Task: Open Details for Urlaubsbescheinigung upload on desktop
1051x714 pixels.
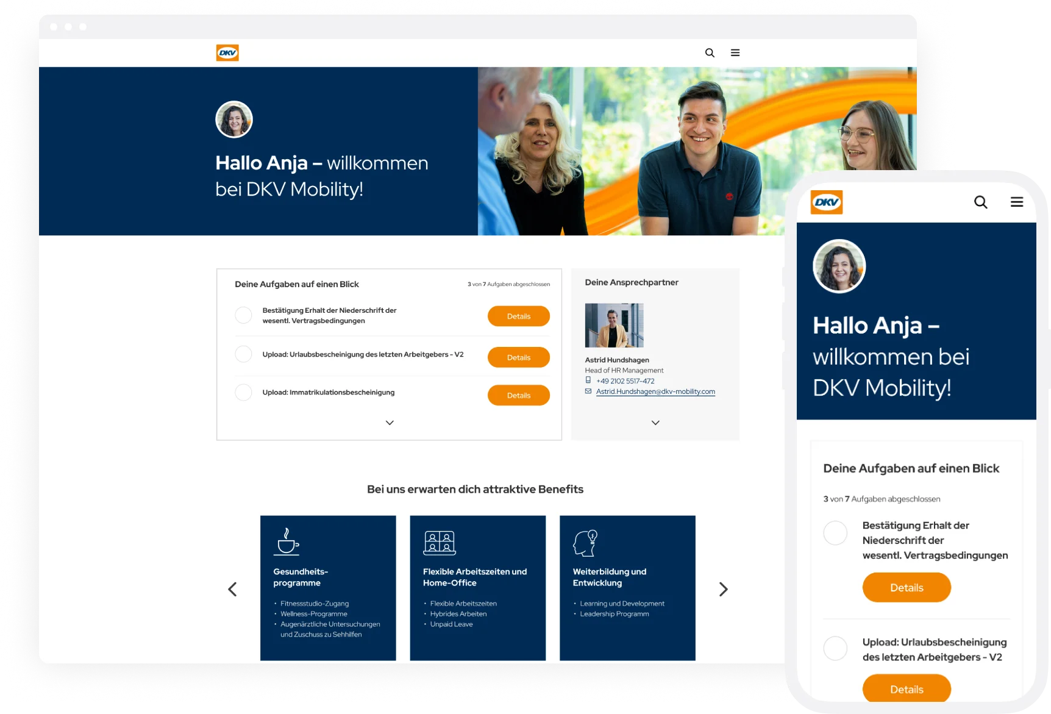Action: click(519, 357)
